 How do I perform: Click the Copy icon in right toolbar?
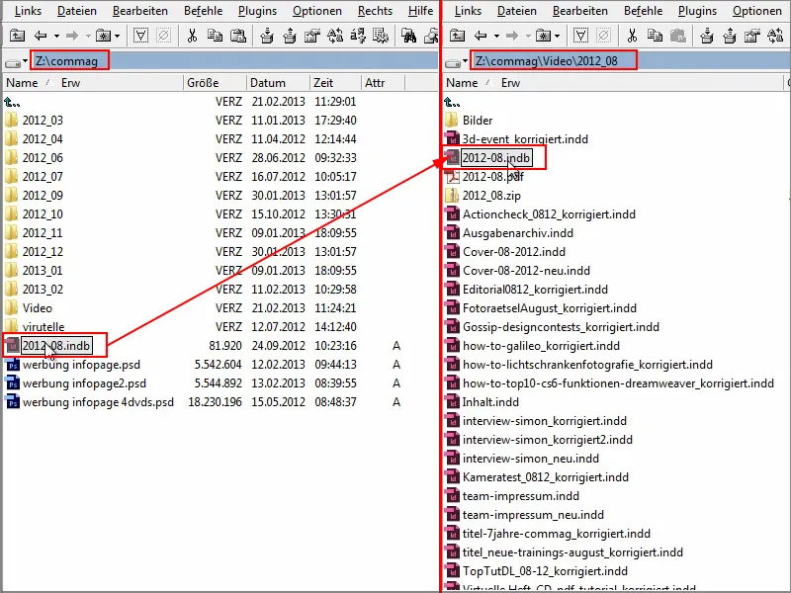coord(655,36)
